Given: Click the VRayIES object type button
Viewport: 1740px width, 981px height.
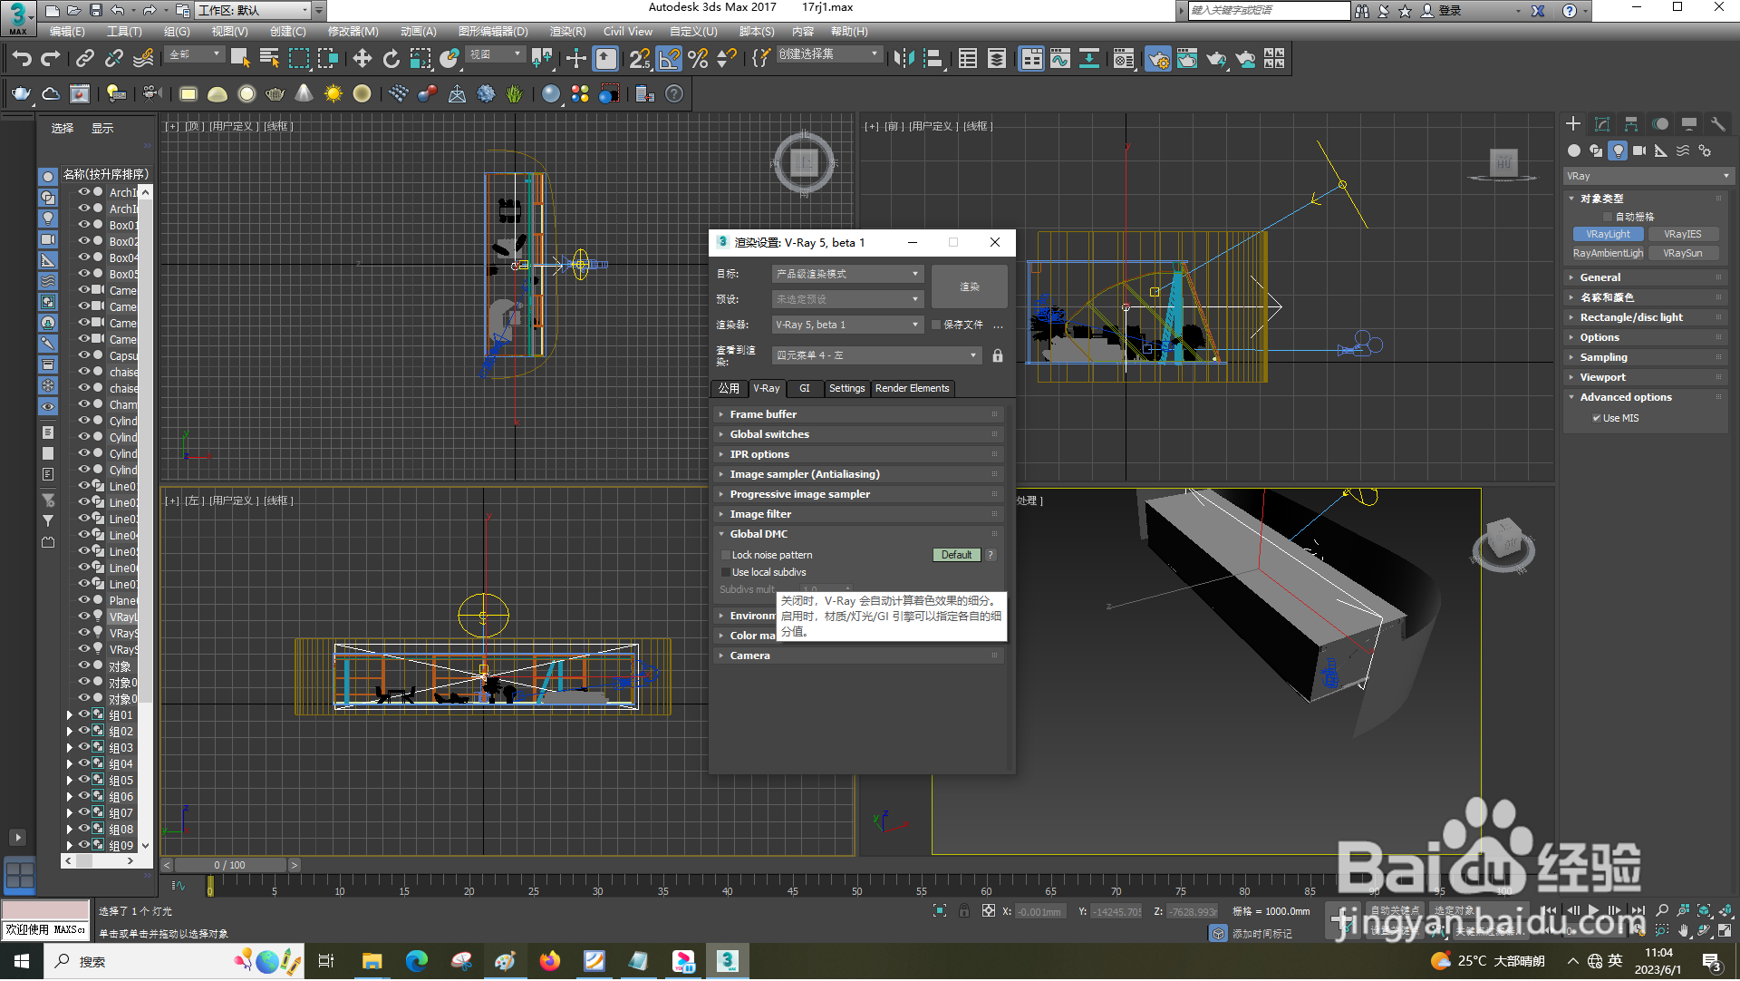Looking at the screenshot, I should [1682, 234].
